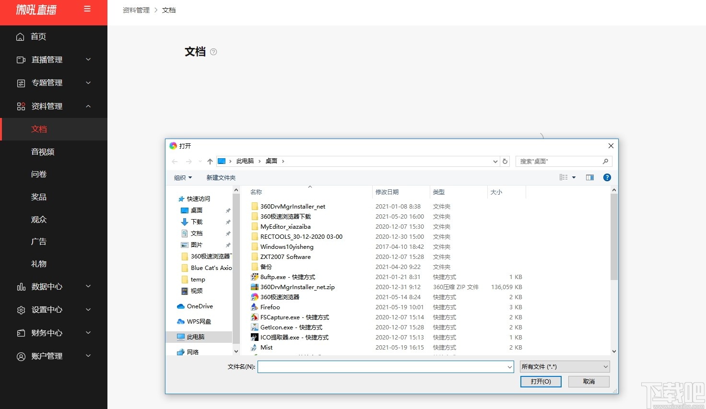Create a new folder with 新建文件夹
Screen dimensions: 706x409
(221, 177)
